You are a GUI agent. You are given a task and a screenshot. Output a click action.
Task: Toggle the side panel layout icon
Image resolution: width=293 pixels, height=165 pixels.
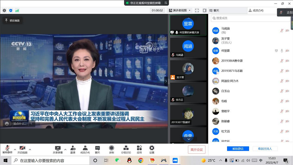pos(205,11)
